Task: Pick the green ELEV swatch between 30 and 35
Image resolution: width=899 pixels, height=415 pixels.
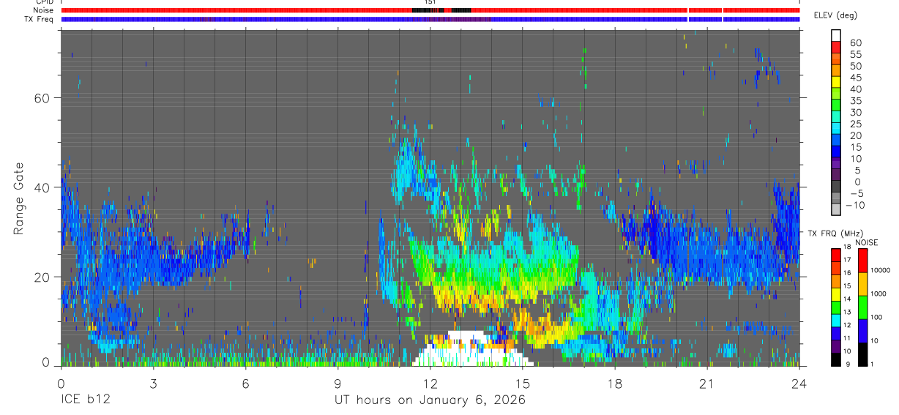Action: coord(837,105)
